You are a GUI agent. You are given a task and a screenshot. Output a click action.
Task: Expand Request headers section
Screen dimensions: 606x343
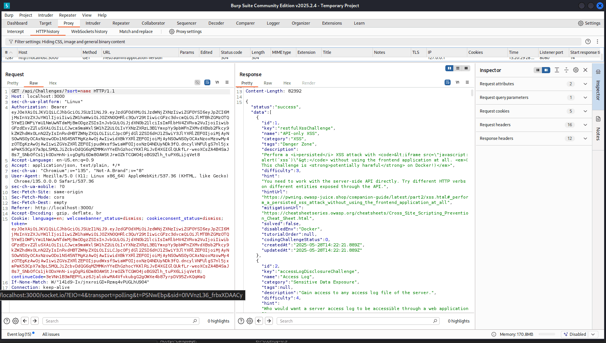tap(585, 125)
